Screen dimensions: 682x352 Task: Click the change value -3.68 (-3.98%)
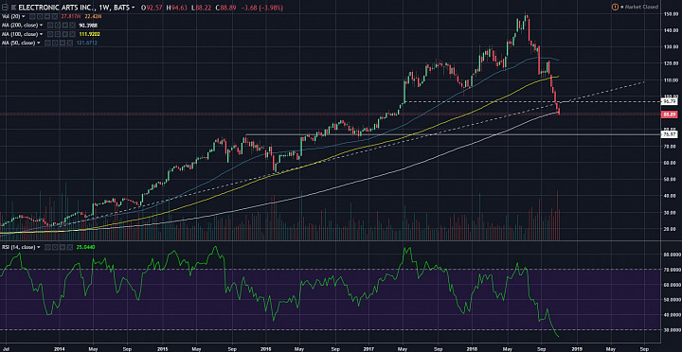pos(261,8)
